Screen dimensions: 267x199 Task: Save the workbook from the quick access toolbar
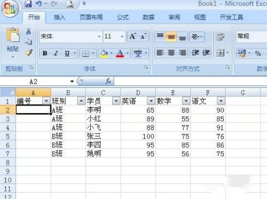point(28,4)
